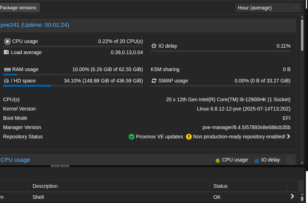Click the clock icon beside IO delay
Viewport: 308px width, 203px height.
[x=154, y=46]
